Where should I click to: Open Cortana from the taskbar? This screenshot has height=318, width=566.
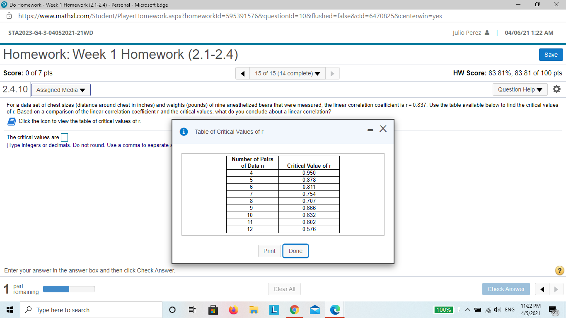point(173,310)
